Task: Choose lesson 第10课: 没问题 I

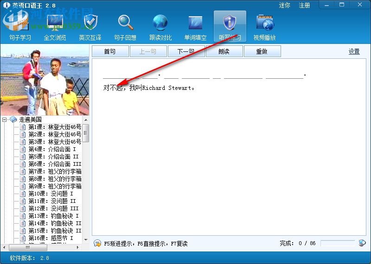Action: pyautogui.click(x=51, y=194)
